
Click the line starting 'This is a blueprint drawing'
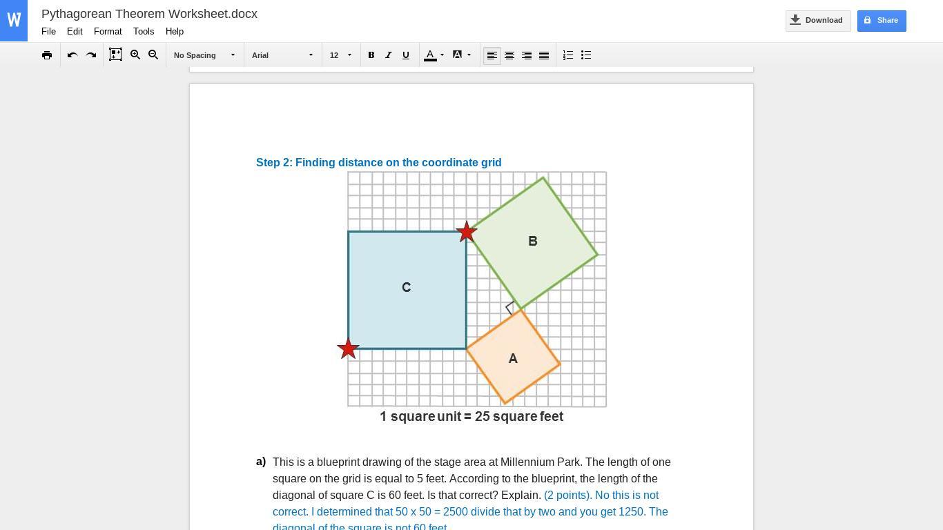pos(471,462)
